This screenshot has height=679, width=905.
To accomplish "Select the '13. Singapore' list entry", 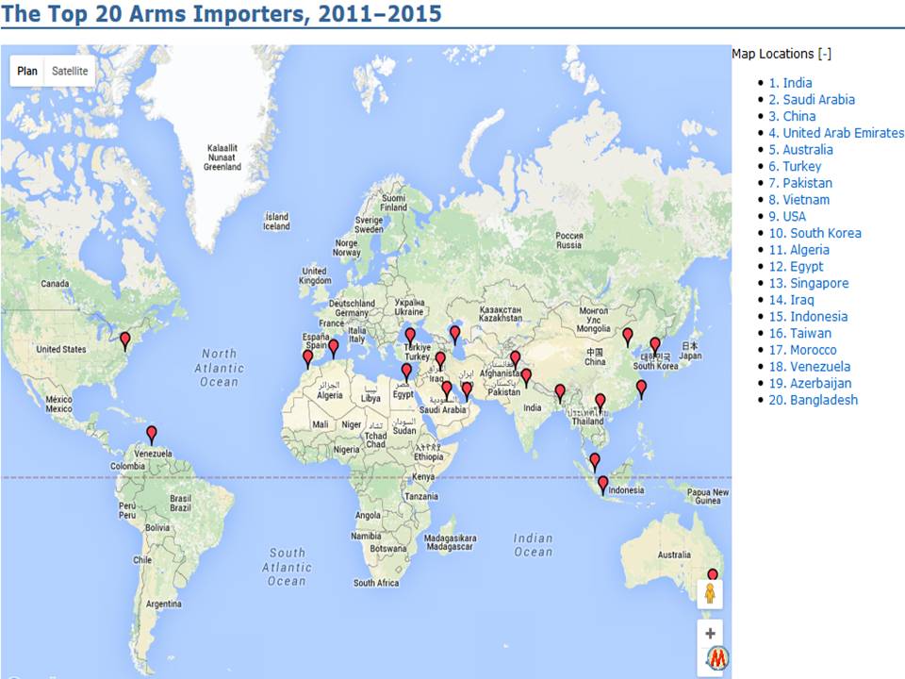I will 809,284.
